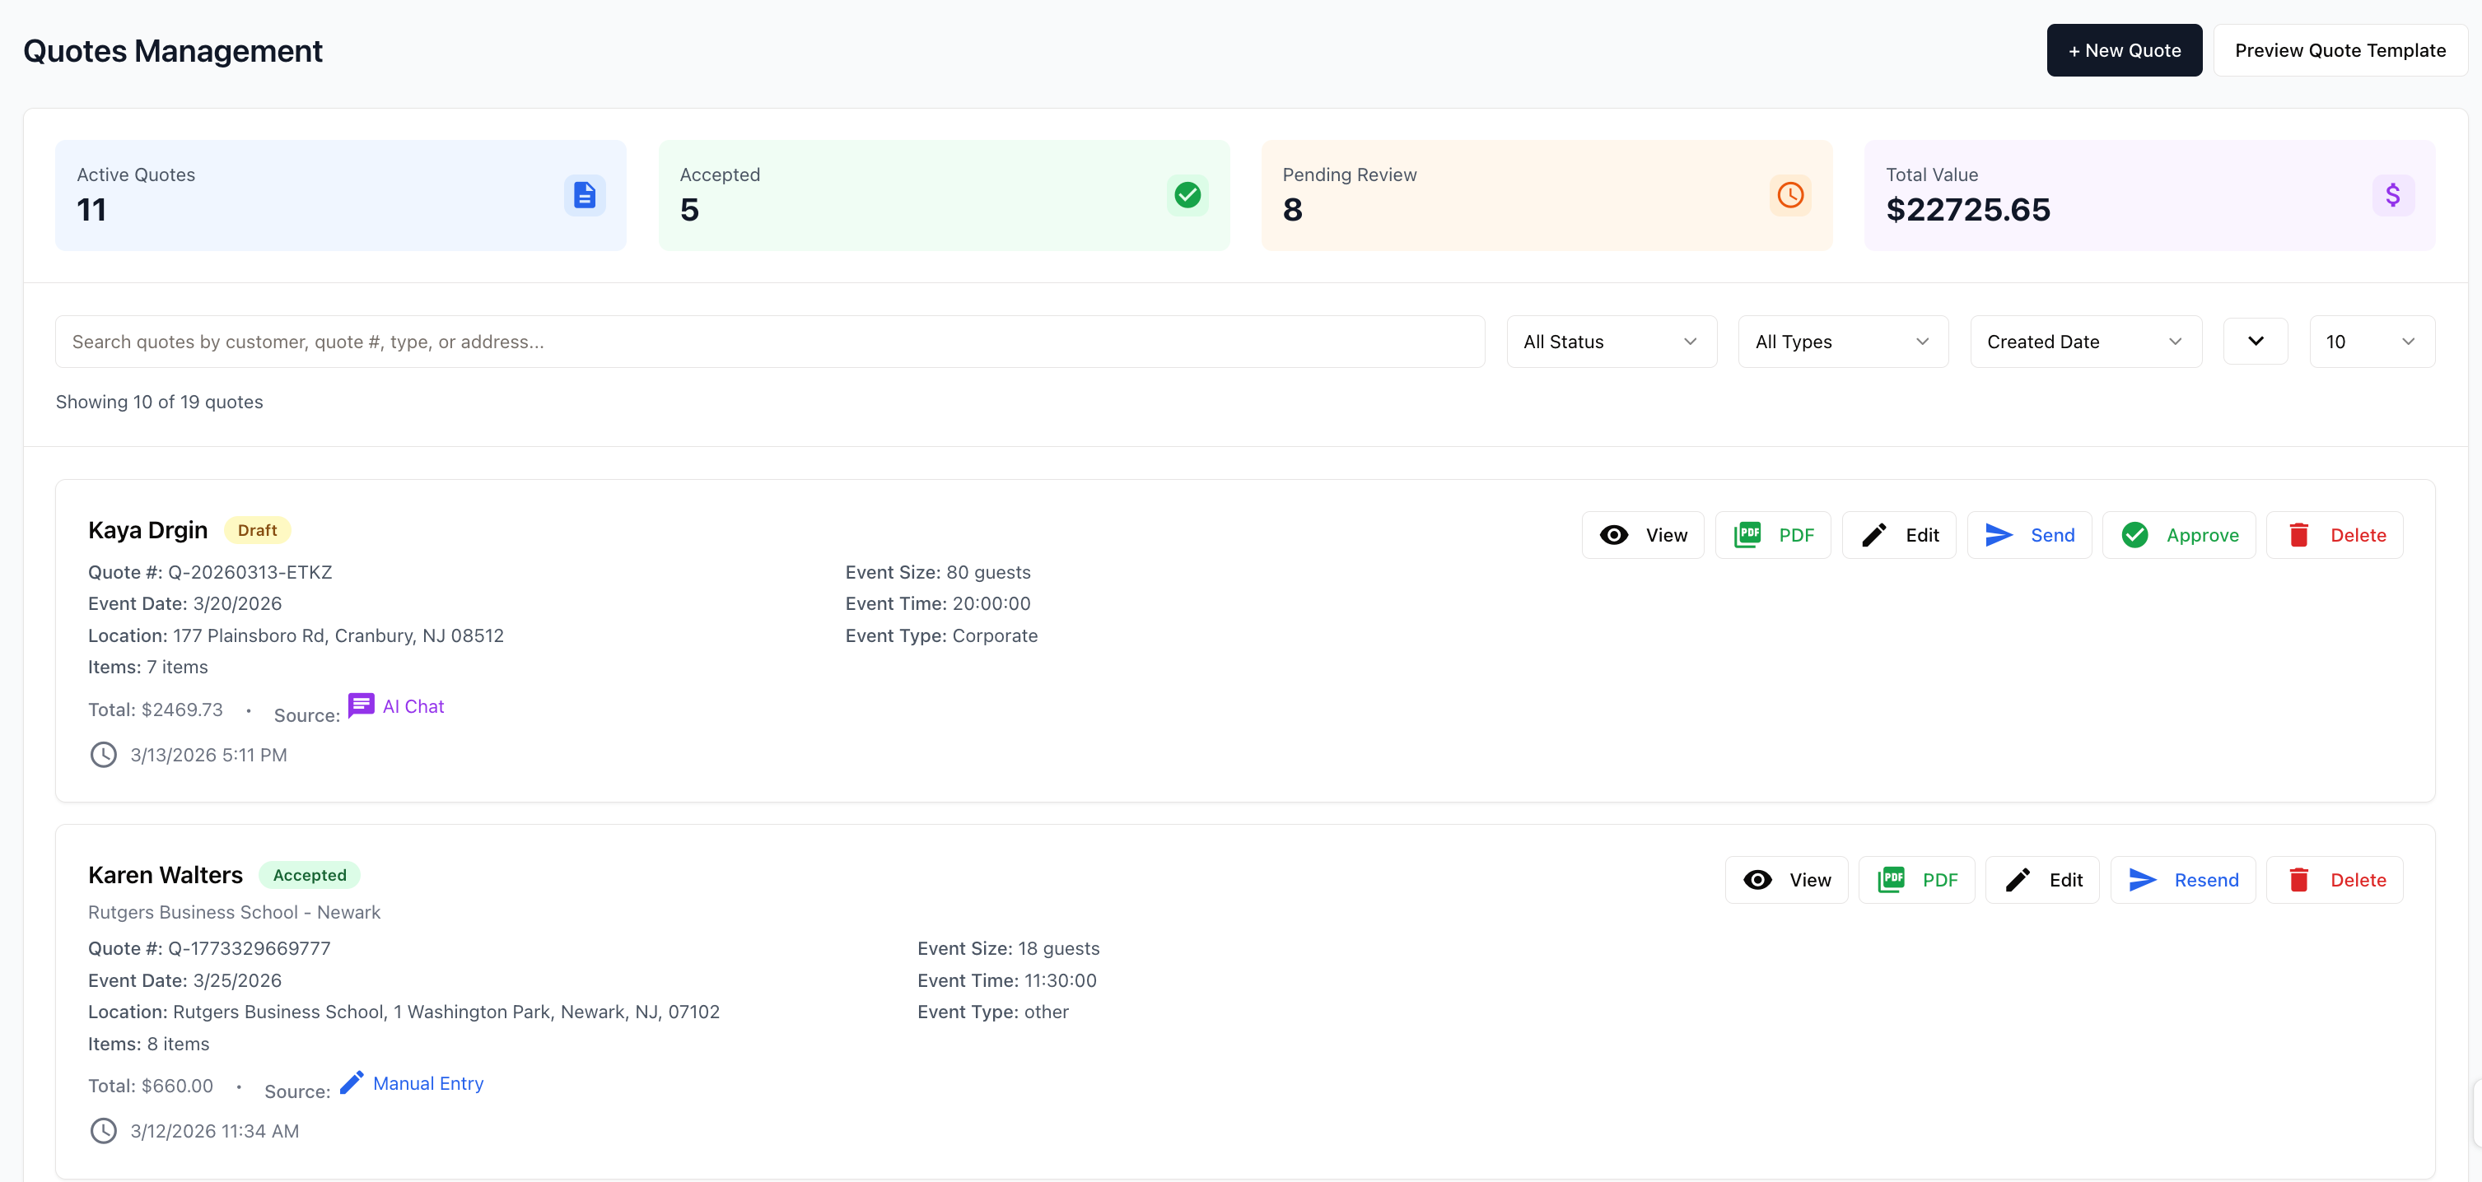This screenshot has width=2482, height=1182.
Task: Resend the Karen Walters quote
Action: pyautogui.click(x=2182, y=881)
